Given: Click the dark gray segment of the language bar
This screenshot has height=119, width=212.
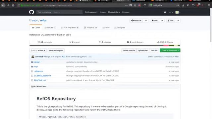Looking at the screenshot, I should tap(96, 46).
